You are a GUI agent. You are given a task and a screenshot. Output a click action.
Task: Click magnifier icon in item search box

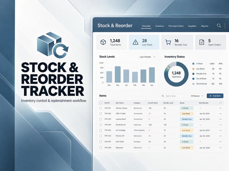163,96
